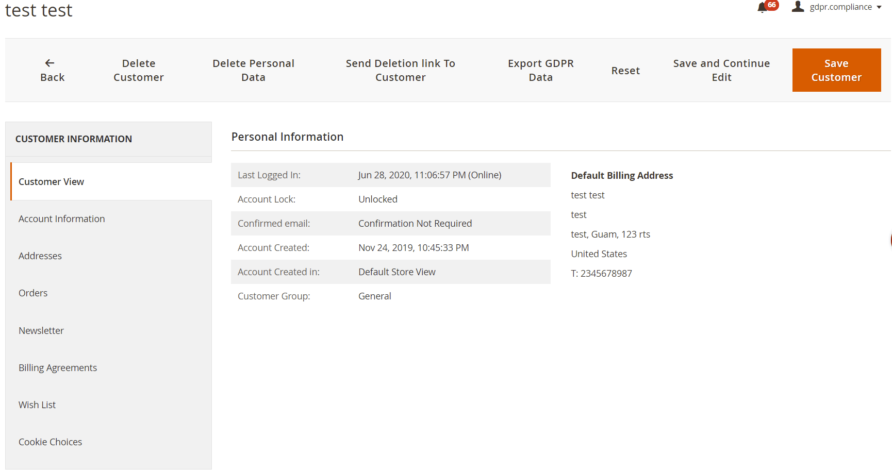Select Save Customer
Screen dimensions: 892x470
[836, 70]
